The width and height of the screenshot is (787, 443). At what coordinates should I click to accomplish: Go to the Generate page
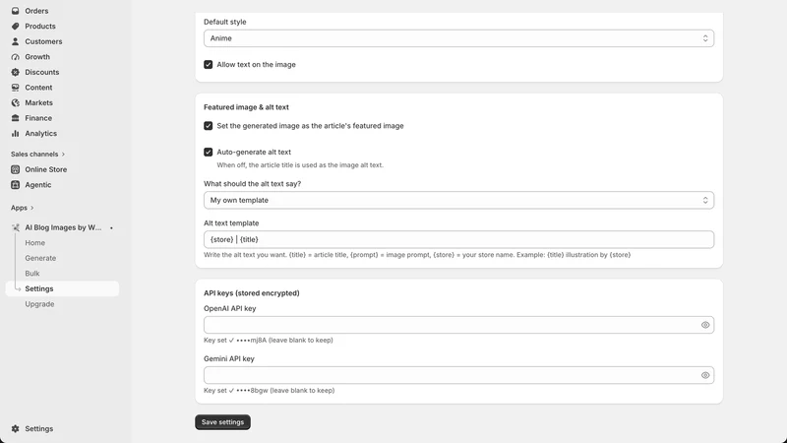pyautogui.click(x=40, y=258)
